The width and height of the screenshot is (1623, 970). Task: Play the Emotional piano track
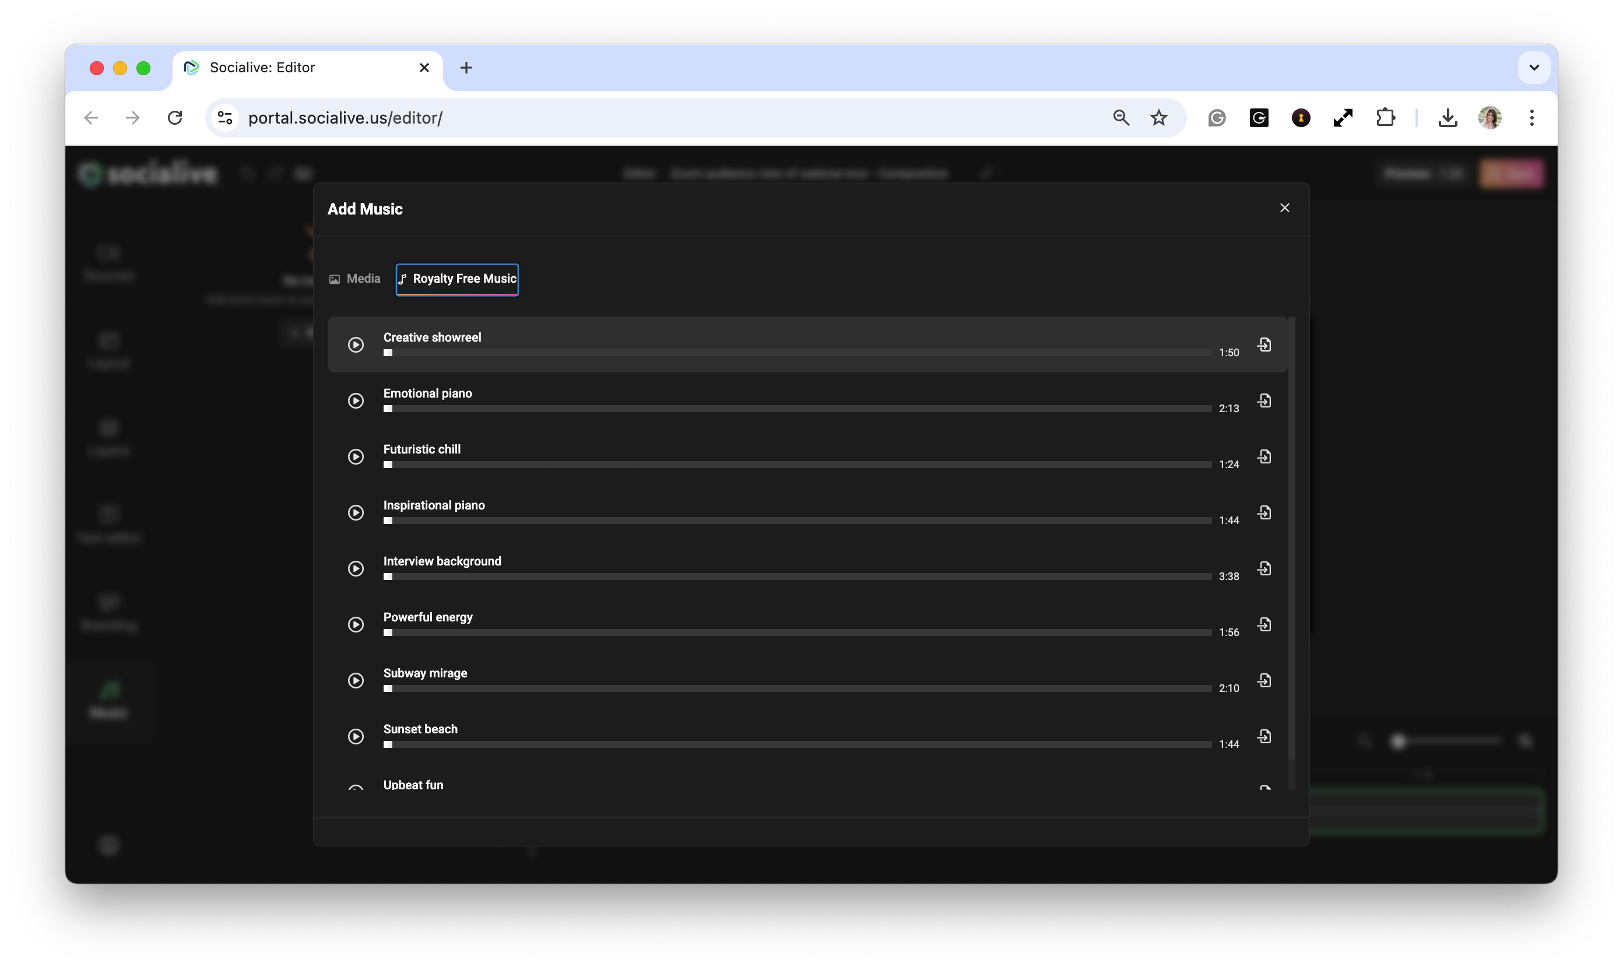[x=356, y=400]
